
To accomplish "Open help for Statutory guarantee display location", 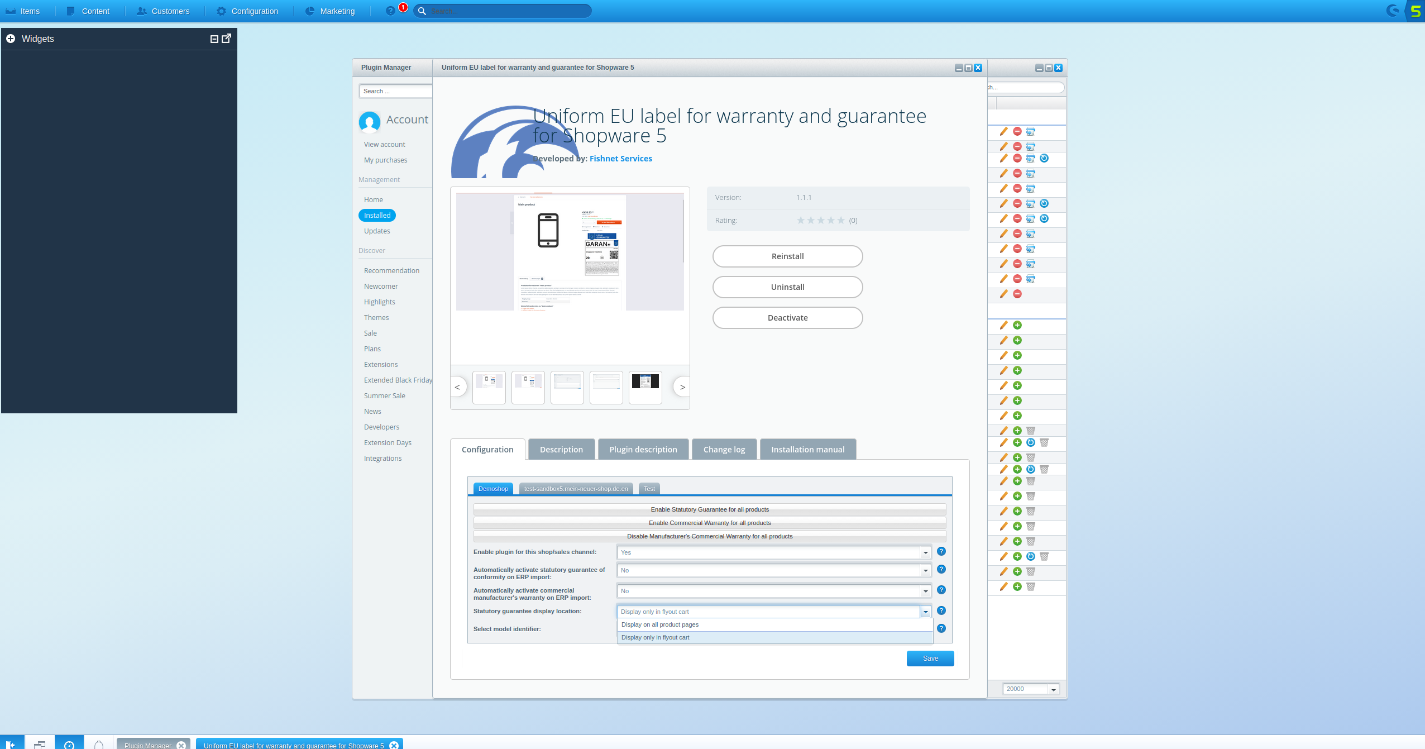I will (941, 610).
